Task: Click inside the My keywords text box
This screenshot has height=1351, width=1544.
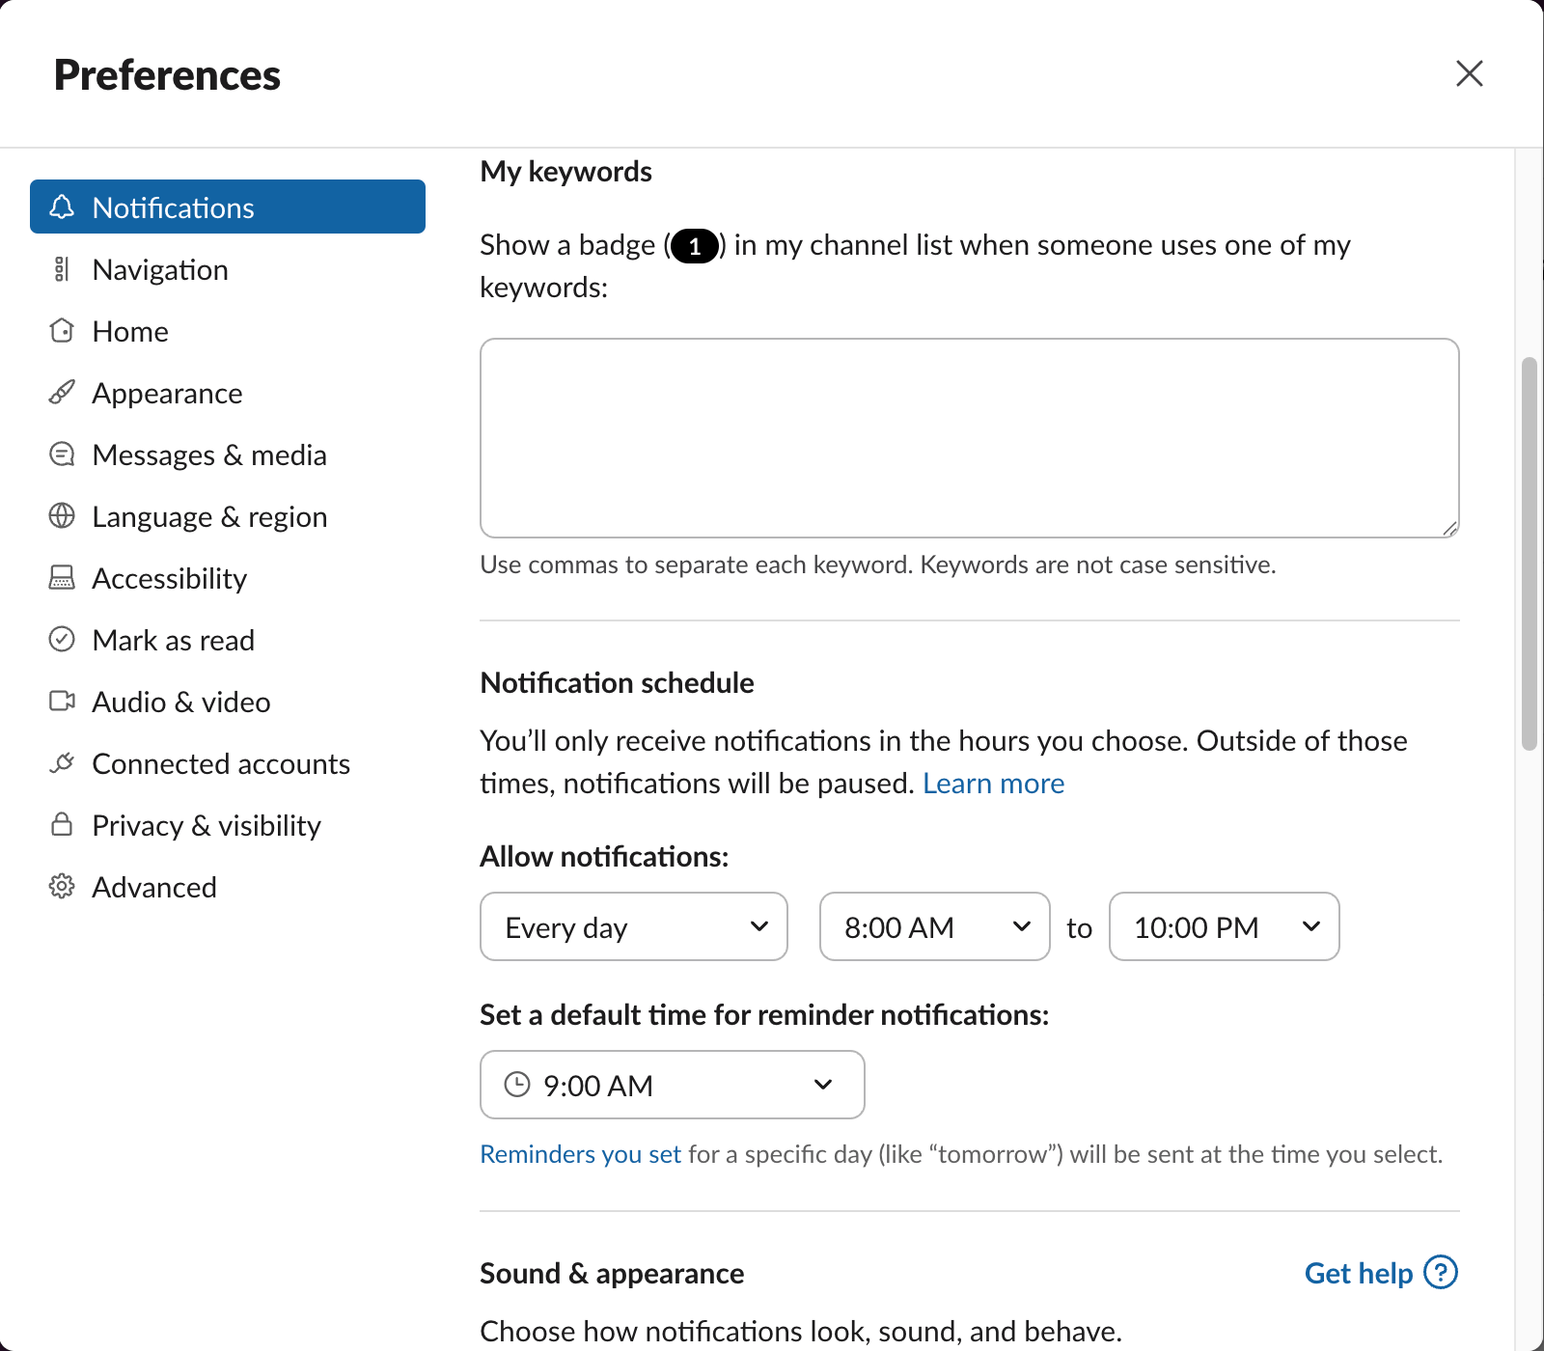Action: tap(970, 438)
